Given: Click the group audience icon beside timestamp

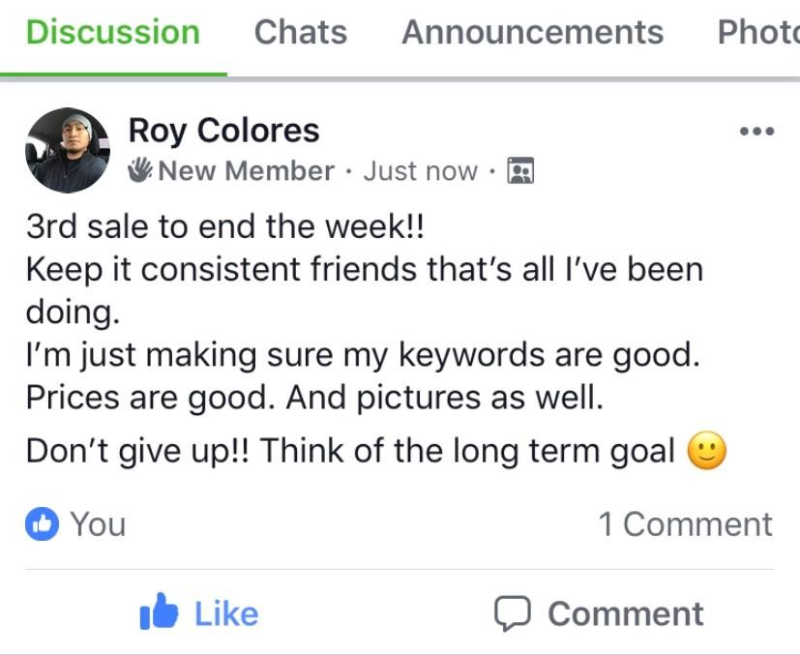Looking at the screenshot, I should [x=521, y=171].
